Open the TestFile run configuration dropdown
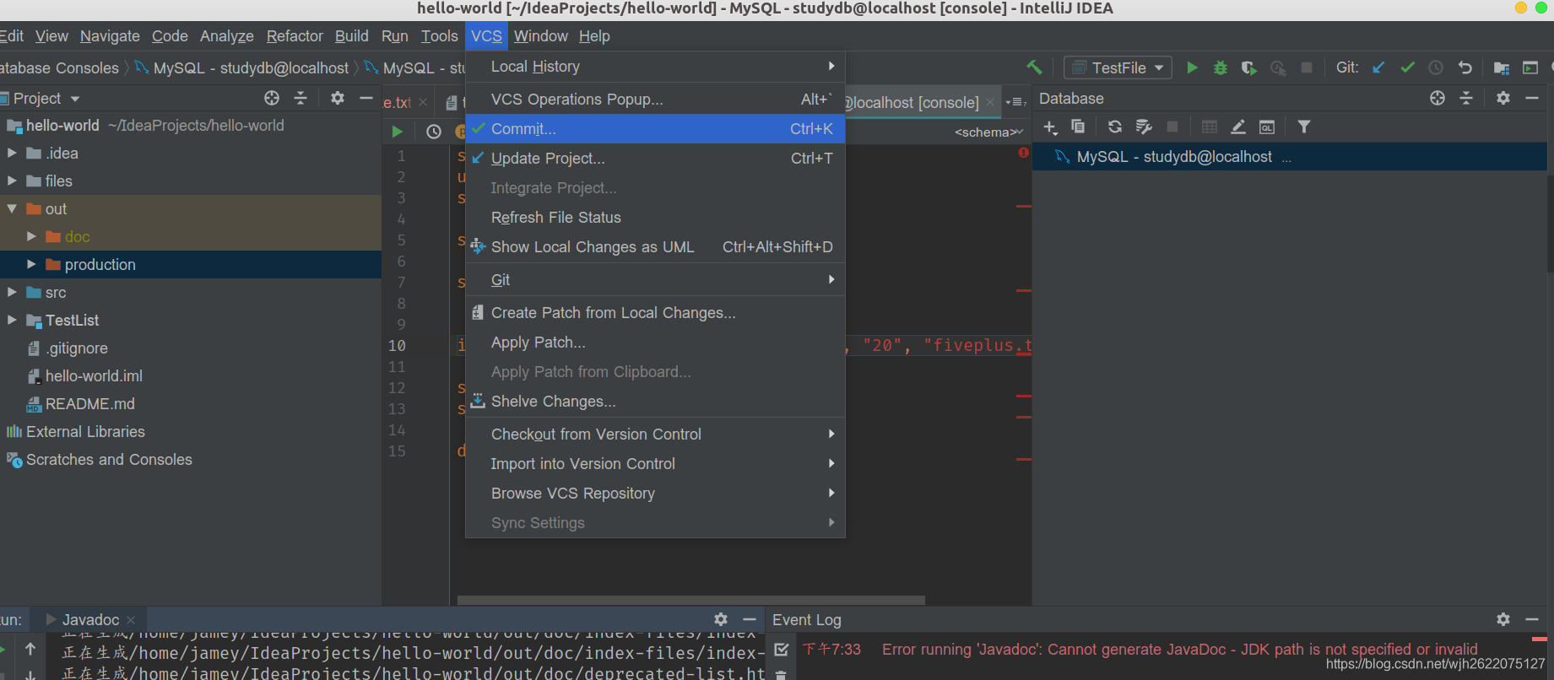Screen dimensions: 1554x680 (x=1118, y=67)
